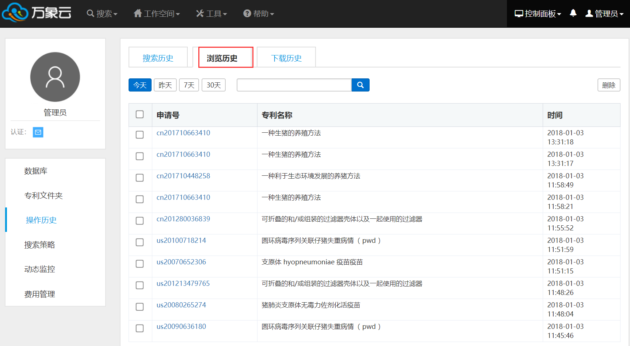The image size is (630, 346).
Task: Switch to the 搜索历史 tab
Action: 158,58
